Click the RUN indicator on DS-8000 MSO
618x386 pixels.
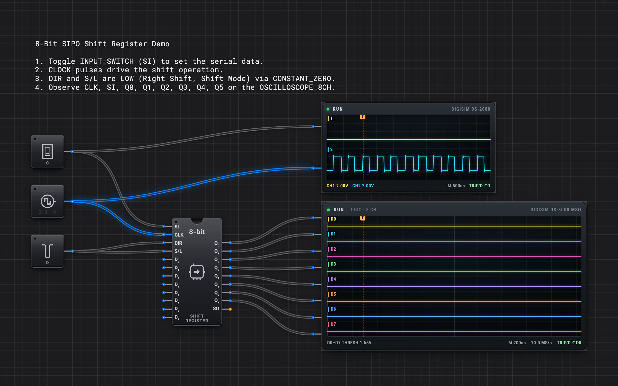(336, 210)
